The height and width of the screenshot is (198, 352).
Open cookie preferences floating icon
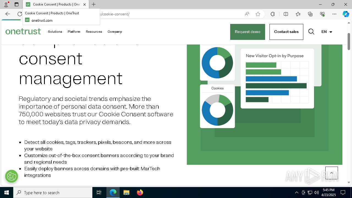click(12, 176)
